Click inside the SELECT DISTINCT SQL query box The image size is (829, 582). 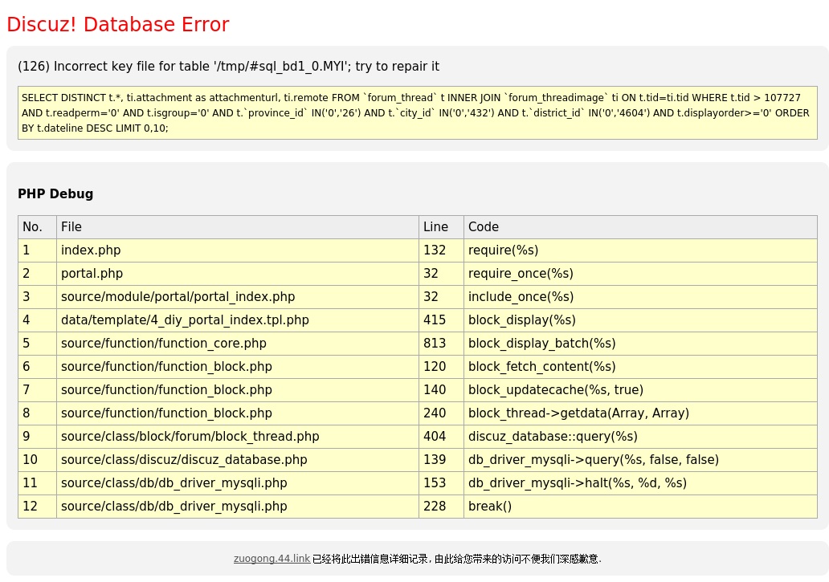coord(416,112)
